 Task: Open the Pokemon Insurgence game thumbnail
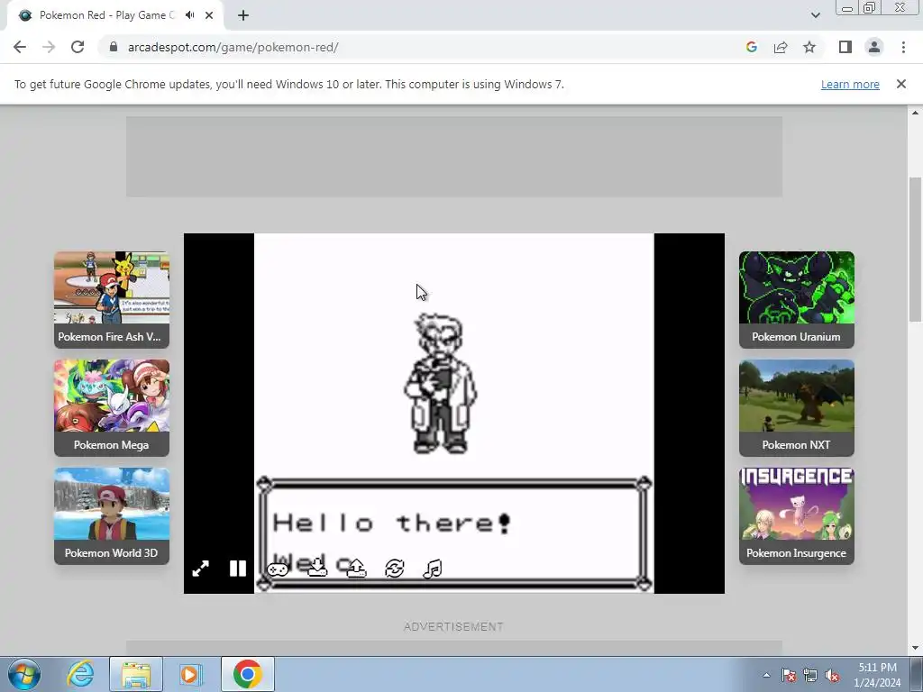[x=797, y=516]
